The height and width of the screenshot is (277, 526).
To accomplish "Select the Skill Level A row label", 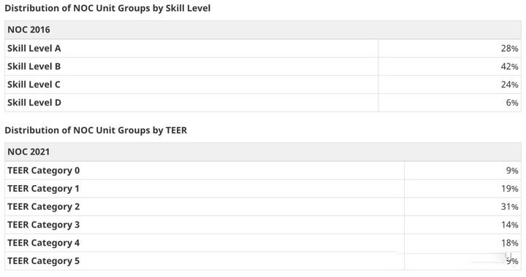I will [34, 49].
